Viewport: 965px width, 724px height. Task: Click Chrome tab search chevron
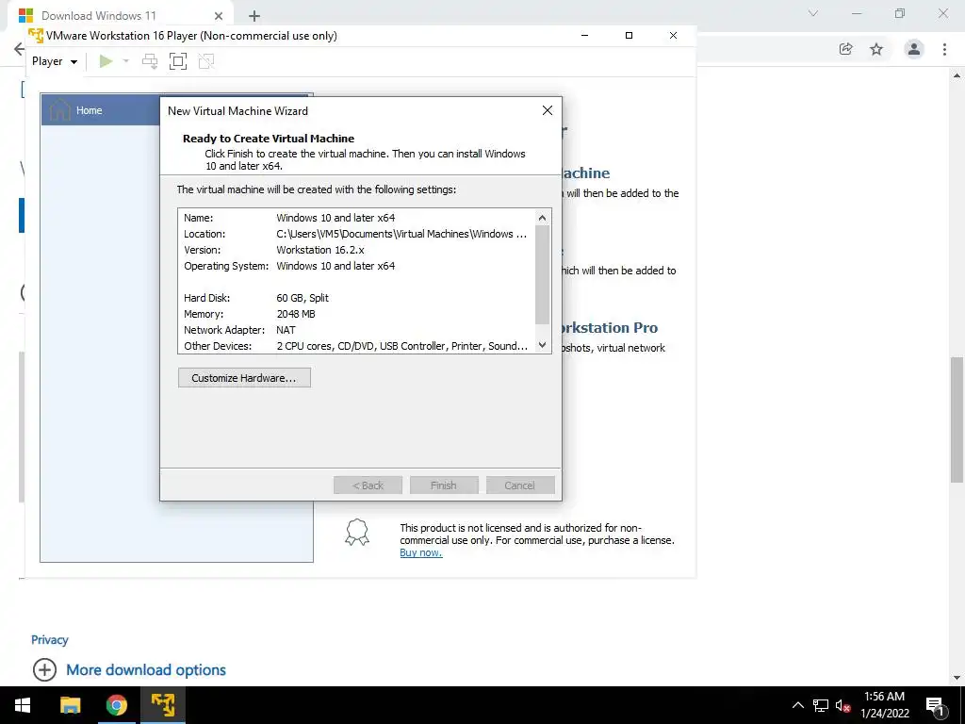coord(813,13)
